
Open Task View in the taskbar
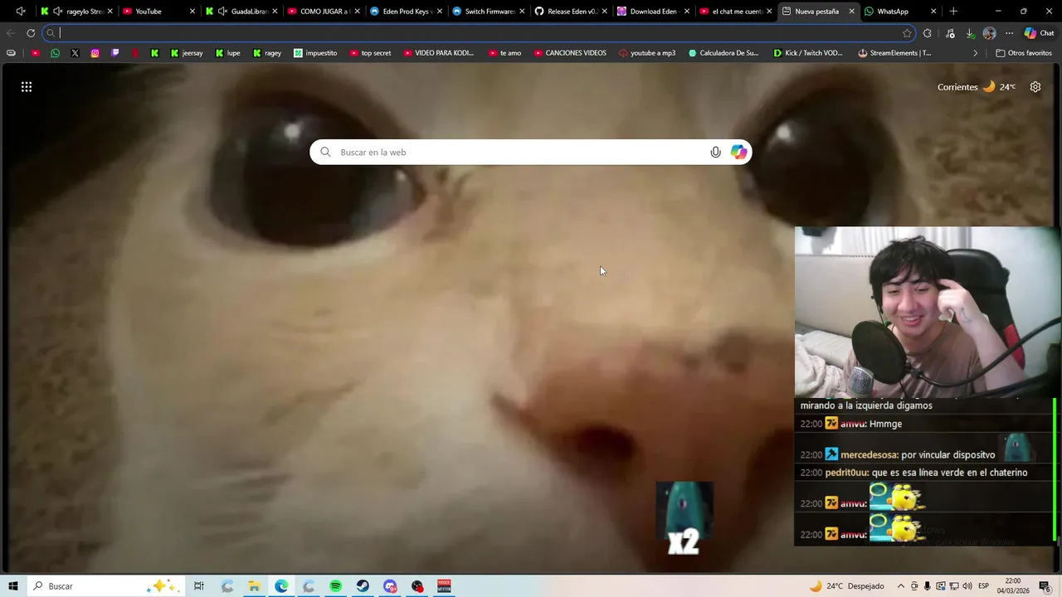point(199,586)
